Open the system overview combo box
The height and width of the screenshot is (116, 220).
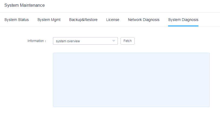[85, 41]
